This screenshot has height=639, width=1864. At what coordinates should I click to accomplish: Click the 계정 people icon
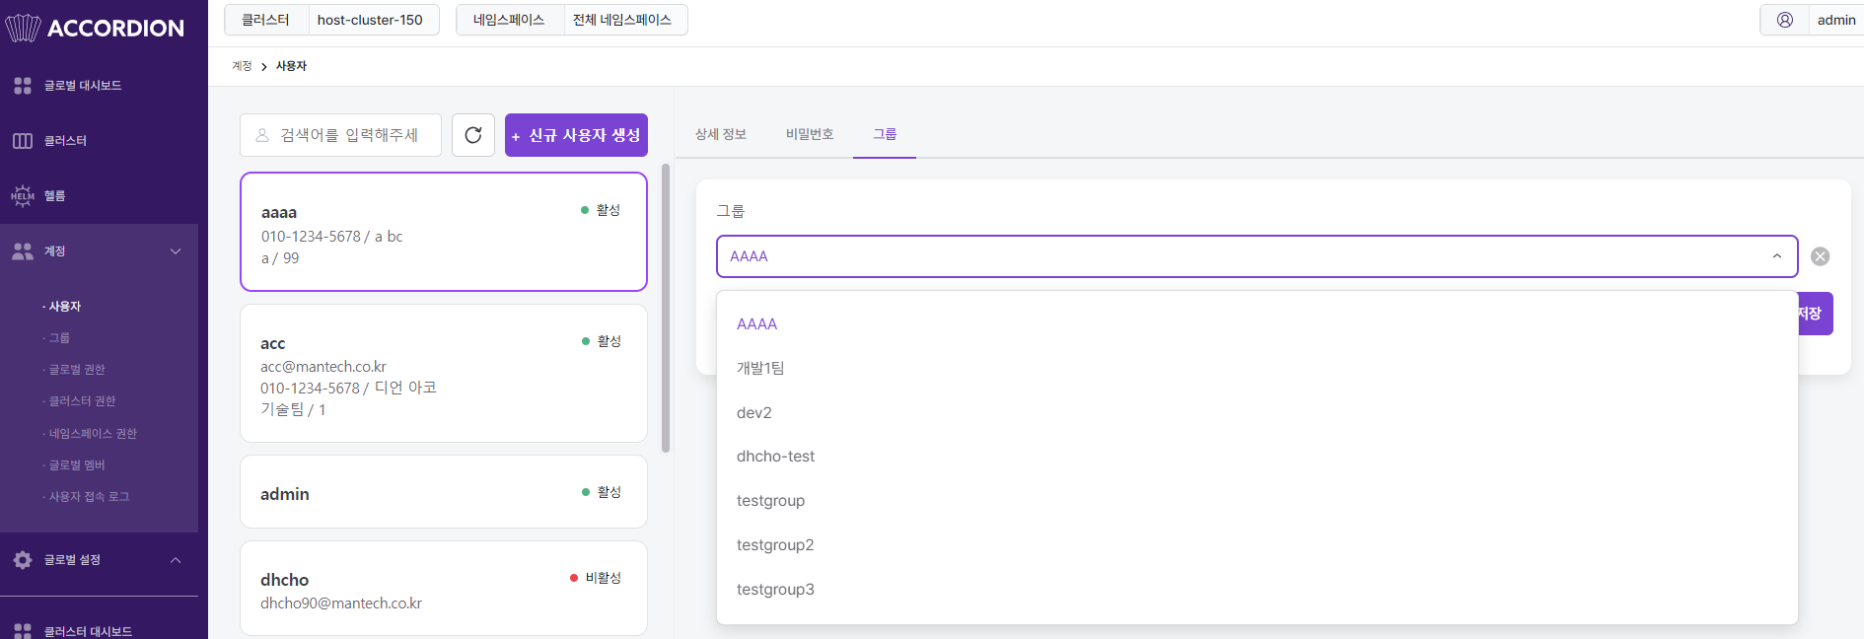point(23,251)
